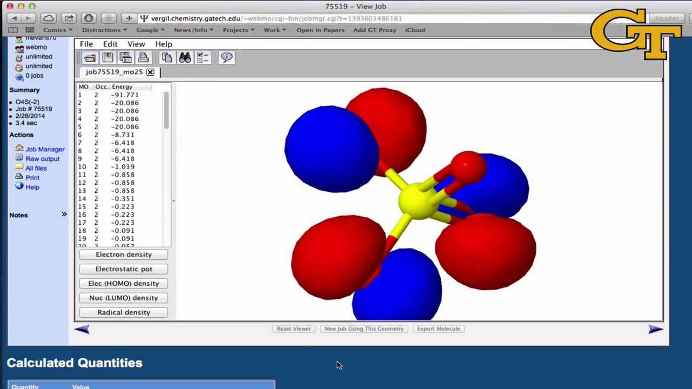Click the Reset Viewer button
692x389 pixels.
pyautogui.click(x=294, y=328)
